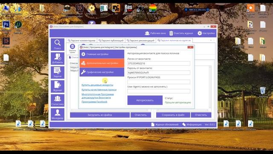Select the rainbow ColorMania desktop shortcut
Viewport: 273px width, 154px height.
click(153, 9)
